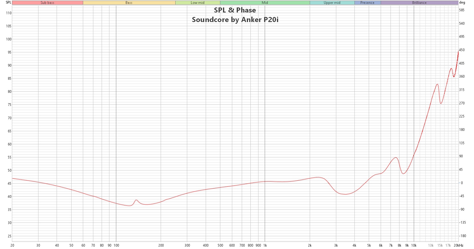This screenshot has width=474, height=249.
Task: Select the 2k frequency axis label
Action: click(310, 245)
